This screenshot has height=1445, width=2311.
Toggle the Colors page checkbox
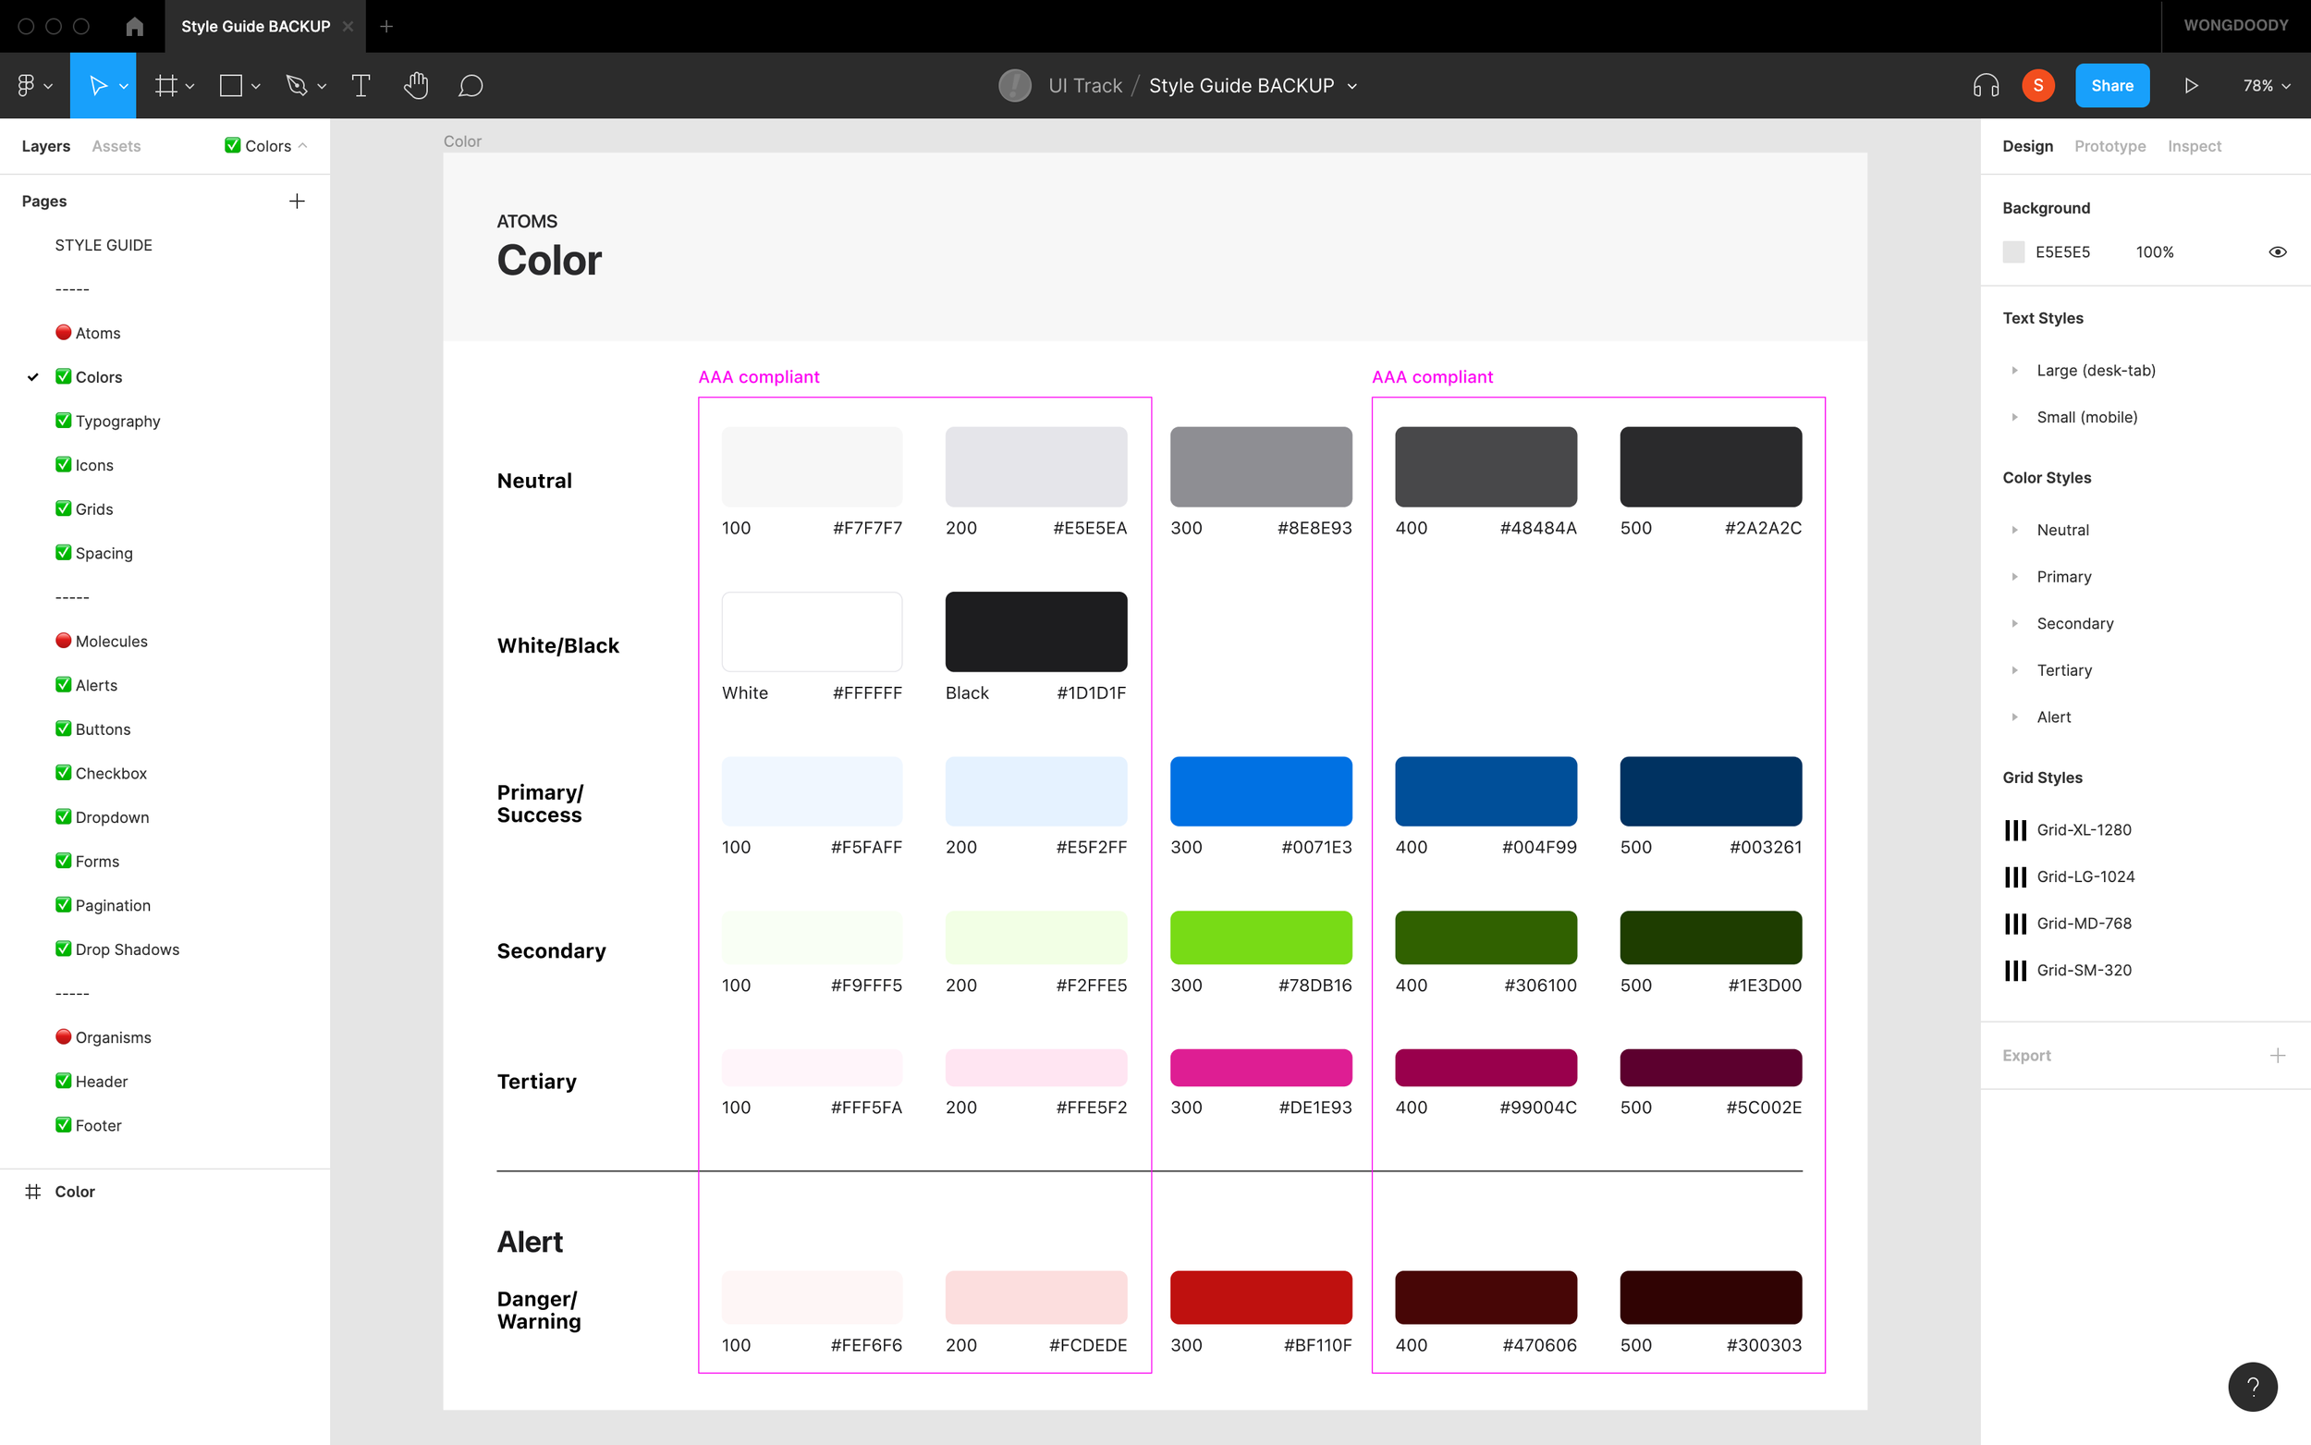click(x=62, y=376)
